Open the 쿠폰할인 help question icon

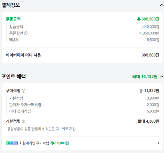[x=26, y=33]
